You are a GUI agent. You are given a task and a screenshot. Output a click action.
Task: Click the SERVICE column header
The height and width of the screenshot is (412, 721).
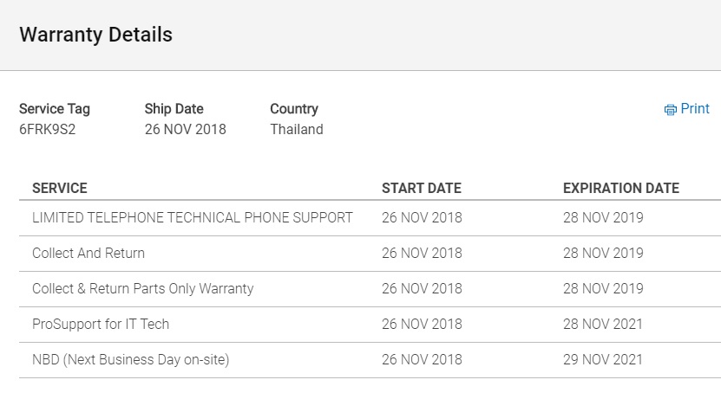60,188
